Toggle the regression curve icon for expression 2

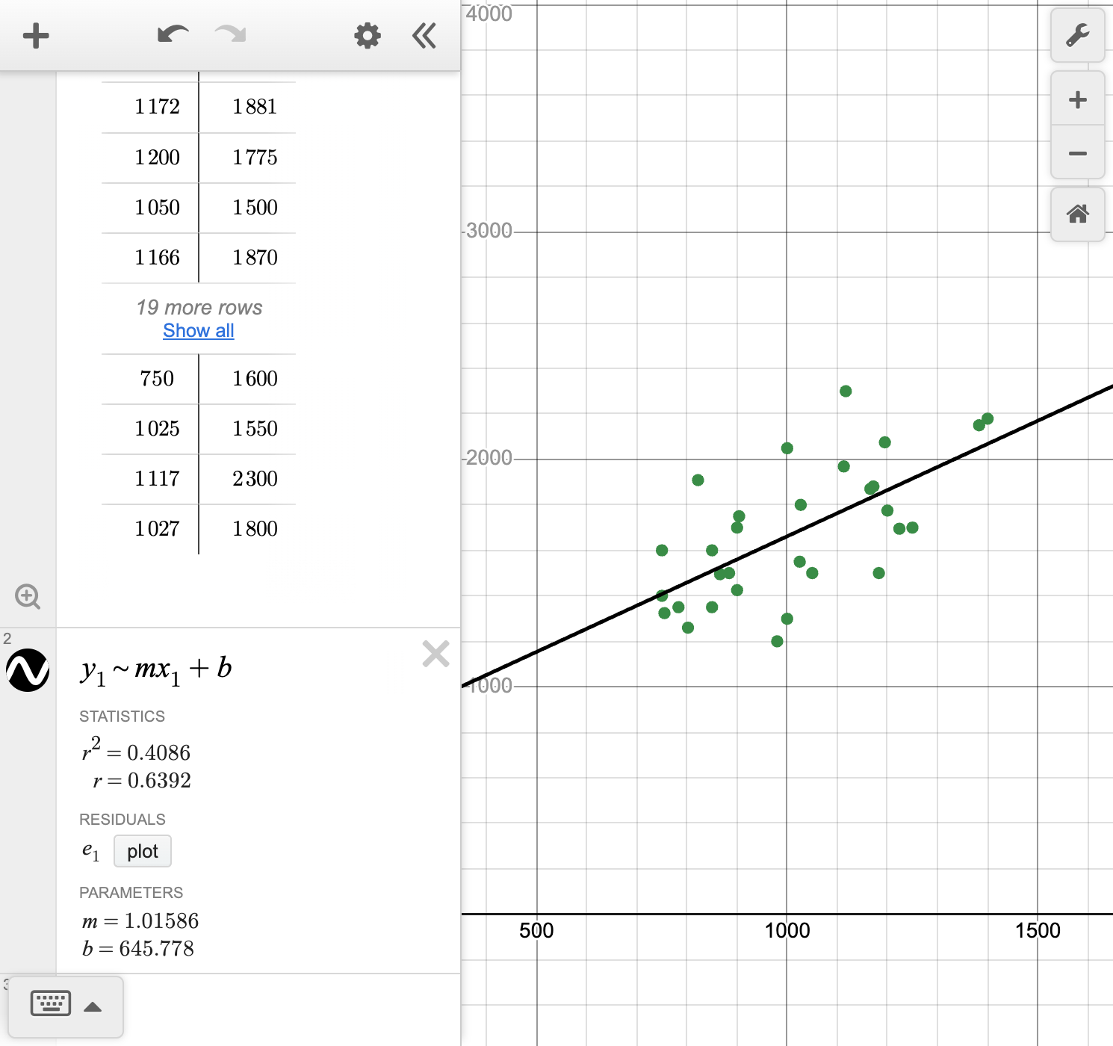click(x=27, y=671)
